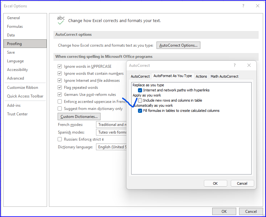Select the Proofing category
Viewport: 266px width, 217px height.
(25, 44)
